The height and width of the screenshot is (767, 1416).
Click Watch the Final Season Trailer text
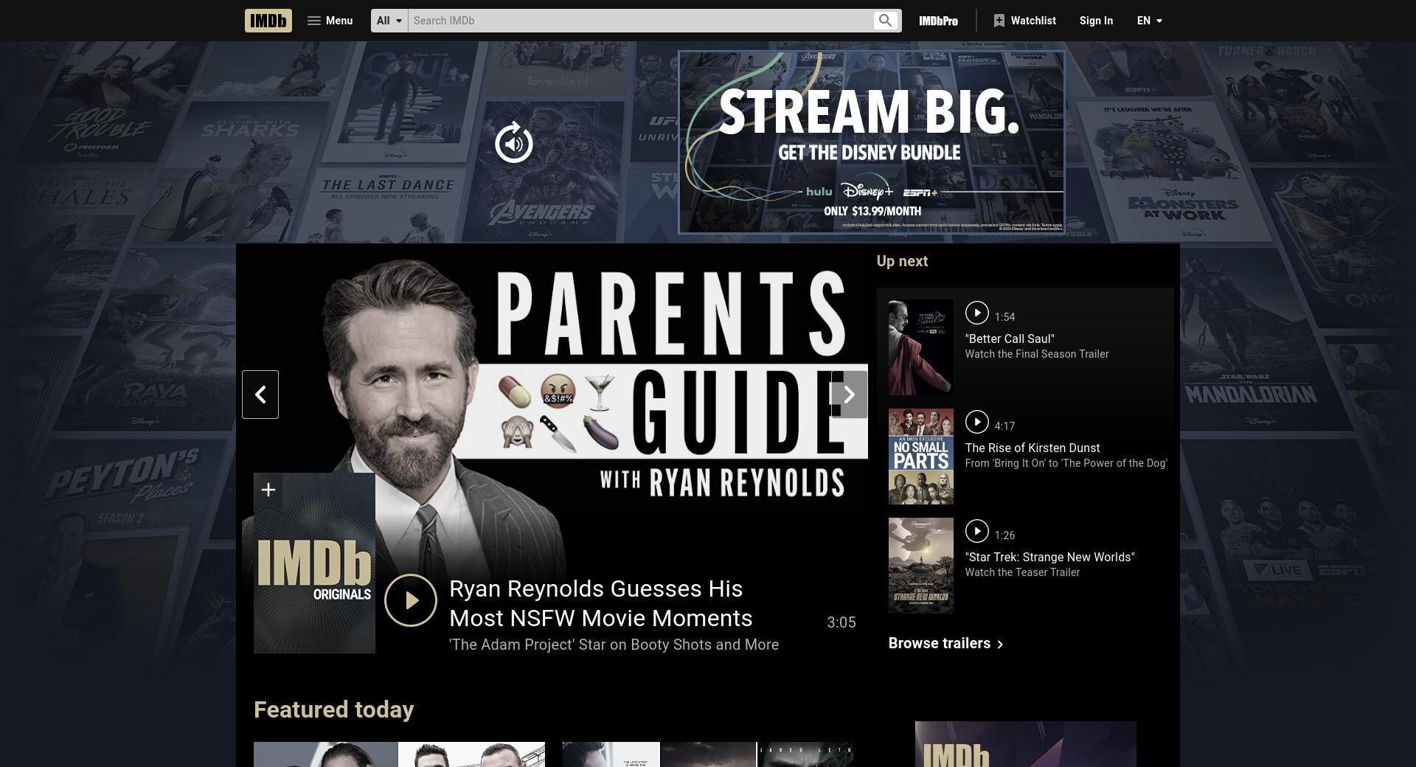[x=1037, y=354]
